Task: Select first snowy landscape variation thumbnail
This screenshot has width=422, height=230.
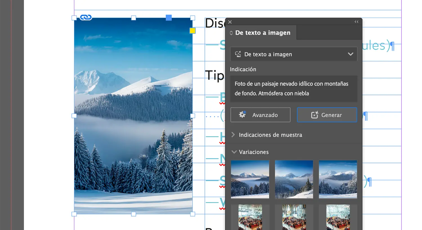Action: 250,179
